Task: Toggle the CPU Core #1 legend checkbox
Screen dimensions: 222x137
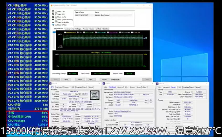Action: (84, 32)
